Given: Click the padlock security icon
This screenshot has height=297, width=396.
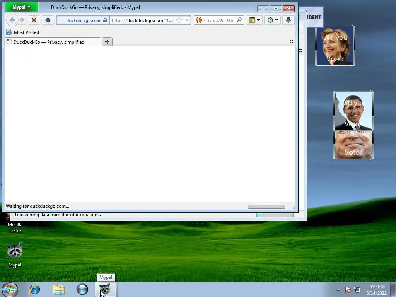Looking at the screenshot, I should 105,20.
